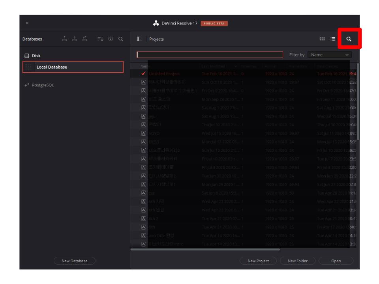Click the New Database button
Screen dimensions: 379x284
pos(75,261)
